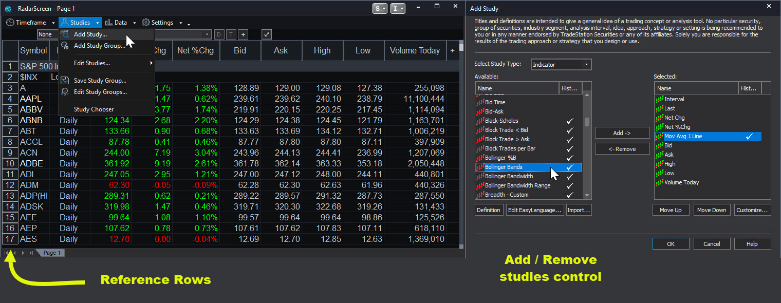
Task: Open Settings via the gear icon
Action: tap(146, 23)
